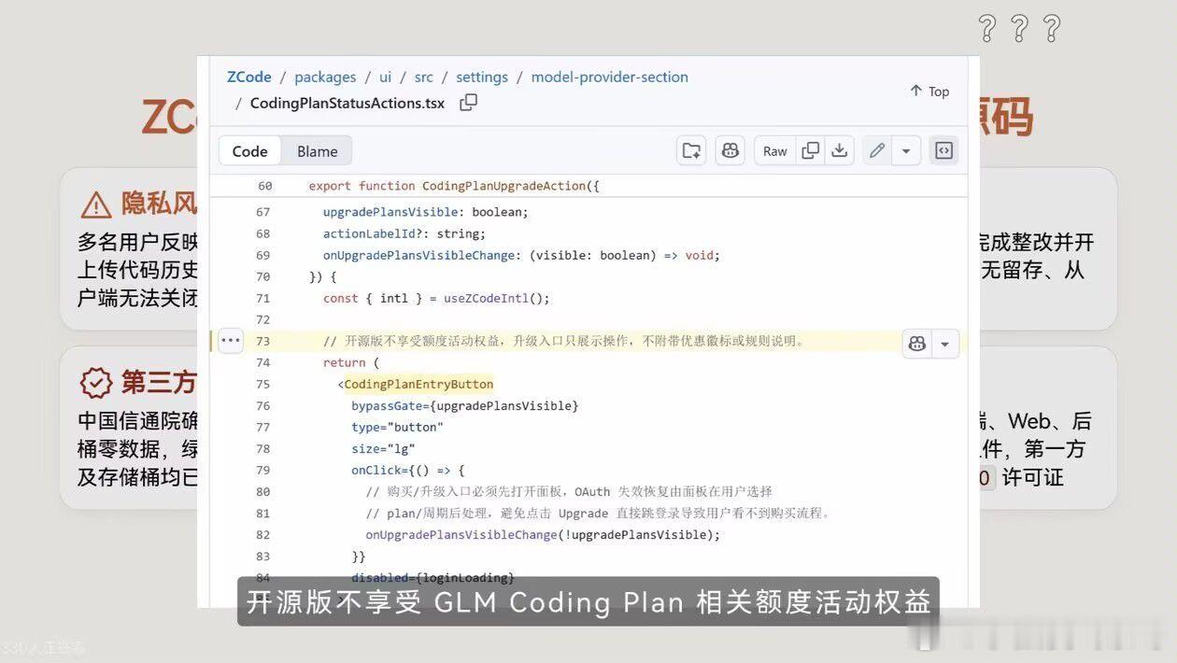The image size is (1177, 663).
Task: Click bypassGate attribute on line 76
Action: [x=387, y=405]
